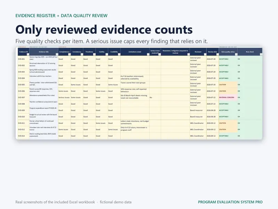Viewport: 278px width, 209px height.
Task: Click the 'Partner school letters of continued commitment' cell
Action: [x=44, y=123]
